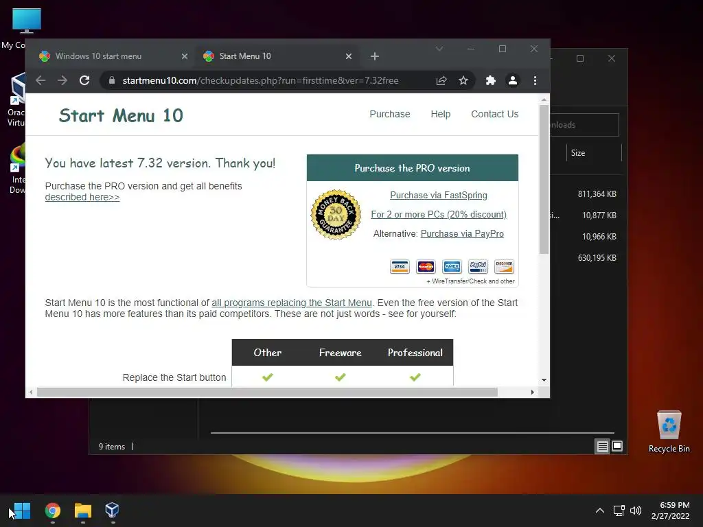Screen dimensions: 703x527
Task: Open the Contact Us page link
Action: tap(494, 115)
